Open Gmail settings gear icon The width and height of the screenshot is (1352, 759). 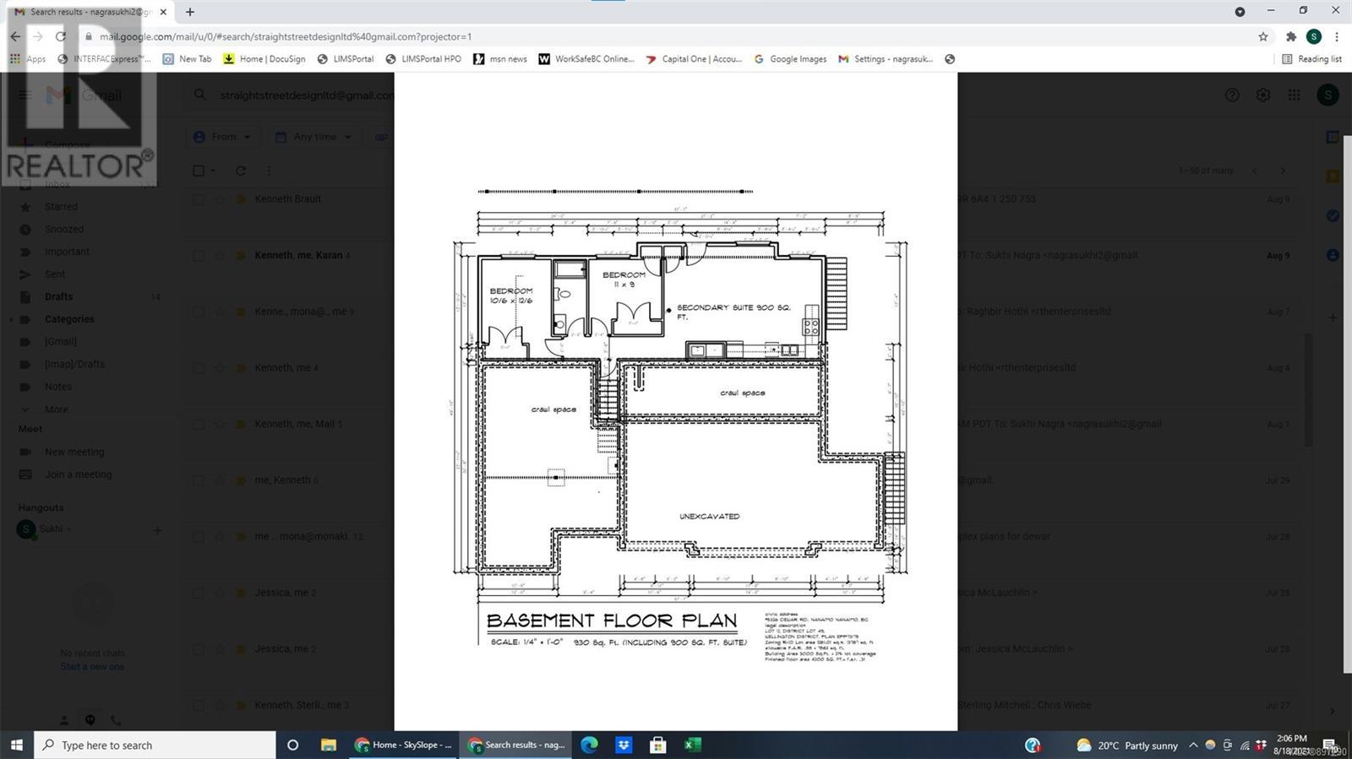coord(1262,95)
